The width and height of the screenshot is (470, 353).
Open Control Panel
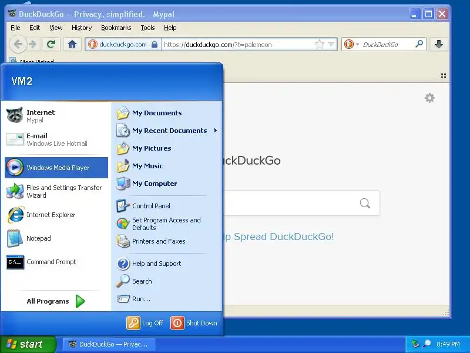[167, 206]
